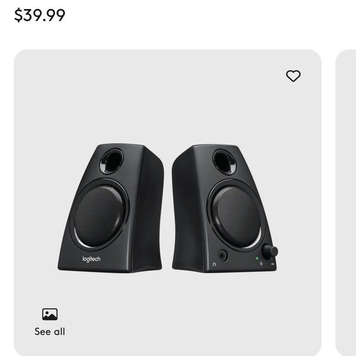
Task: Click the volume knob on right speaker
Action: 270,252
